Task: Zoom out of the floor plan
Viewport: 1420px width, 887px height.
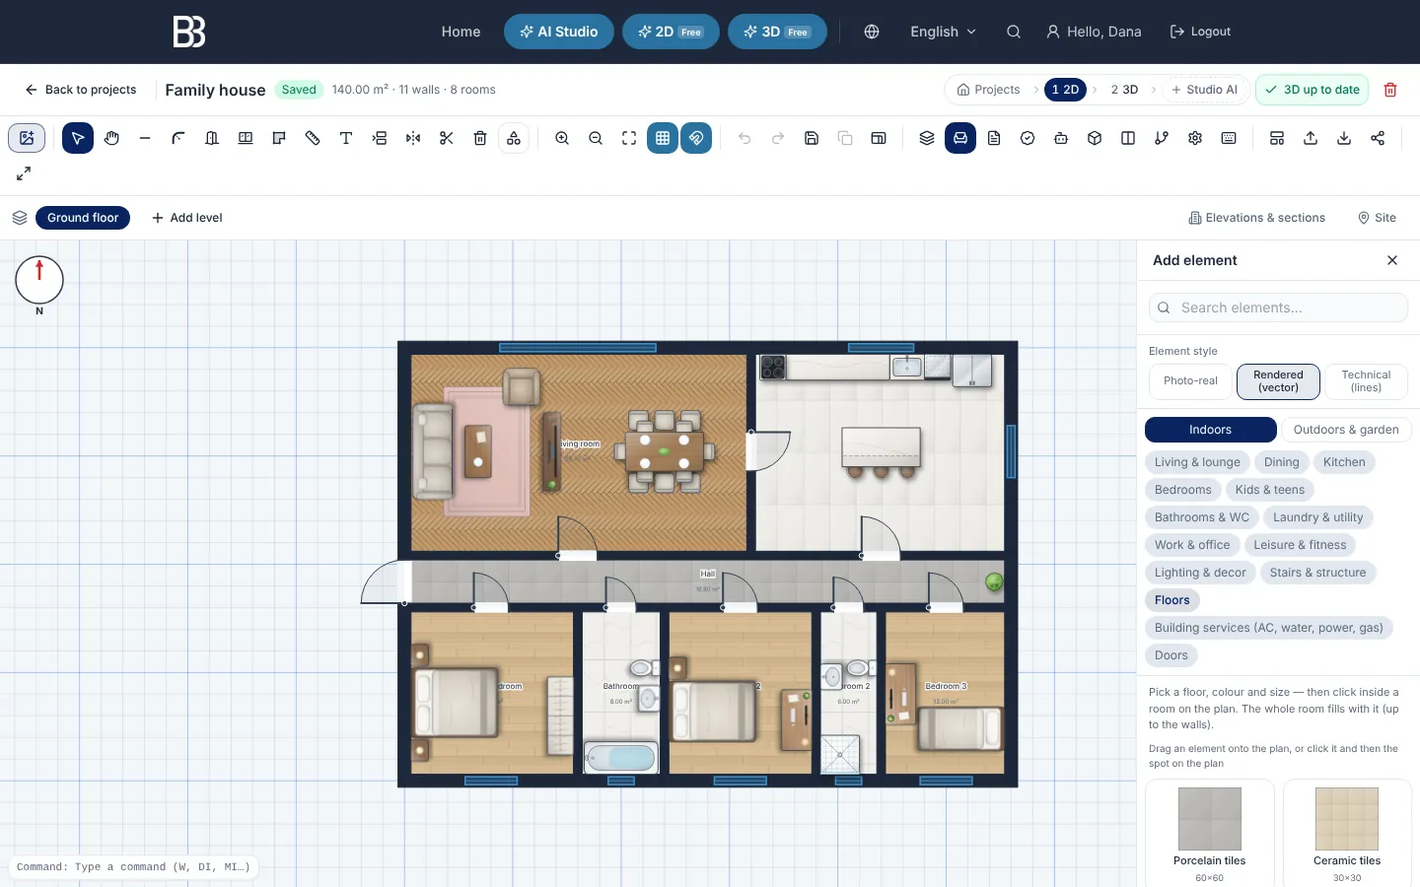Action: pos(596,138)
